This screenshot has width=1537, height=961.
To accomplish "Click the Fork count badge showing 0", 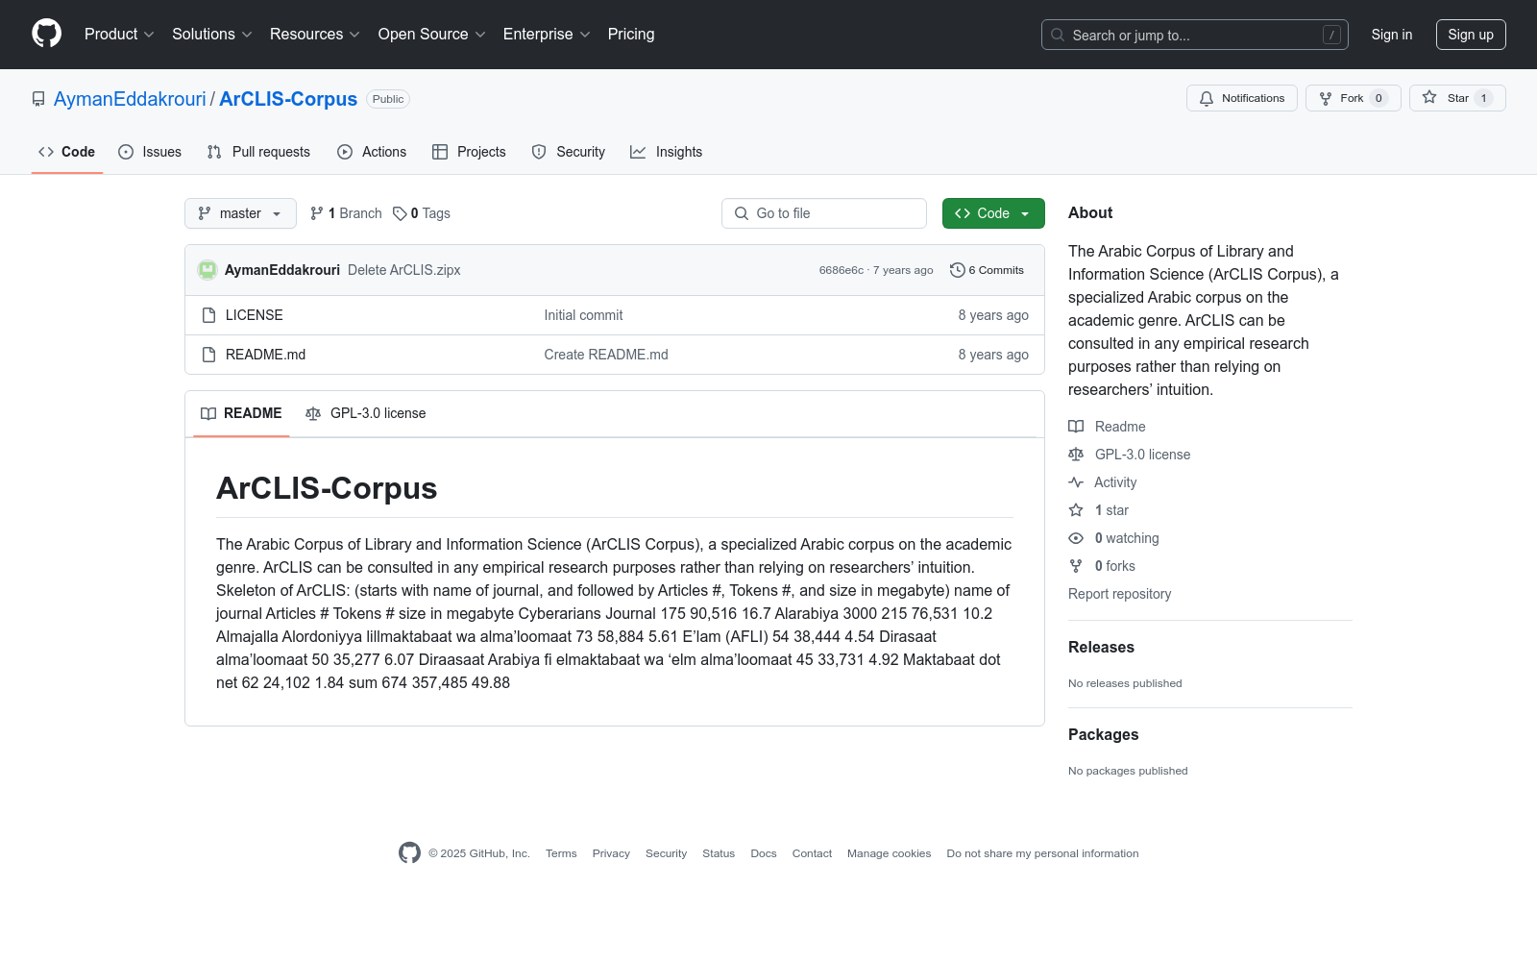I will click(1378, 98).
